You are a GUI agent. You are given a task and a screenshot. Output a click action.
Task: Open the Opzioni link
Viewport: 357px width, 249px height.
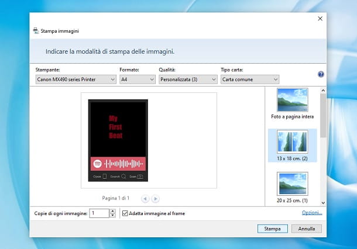click(x=312, y=213)
